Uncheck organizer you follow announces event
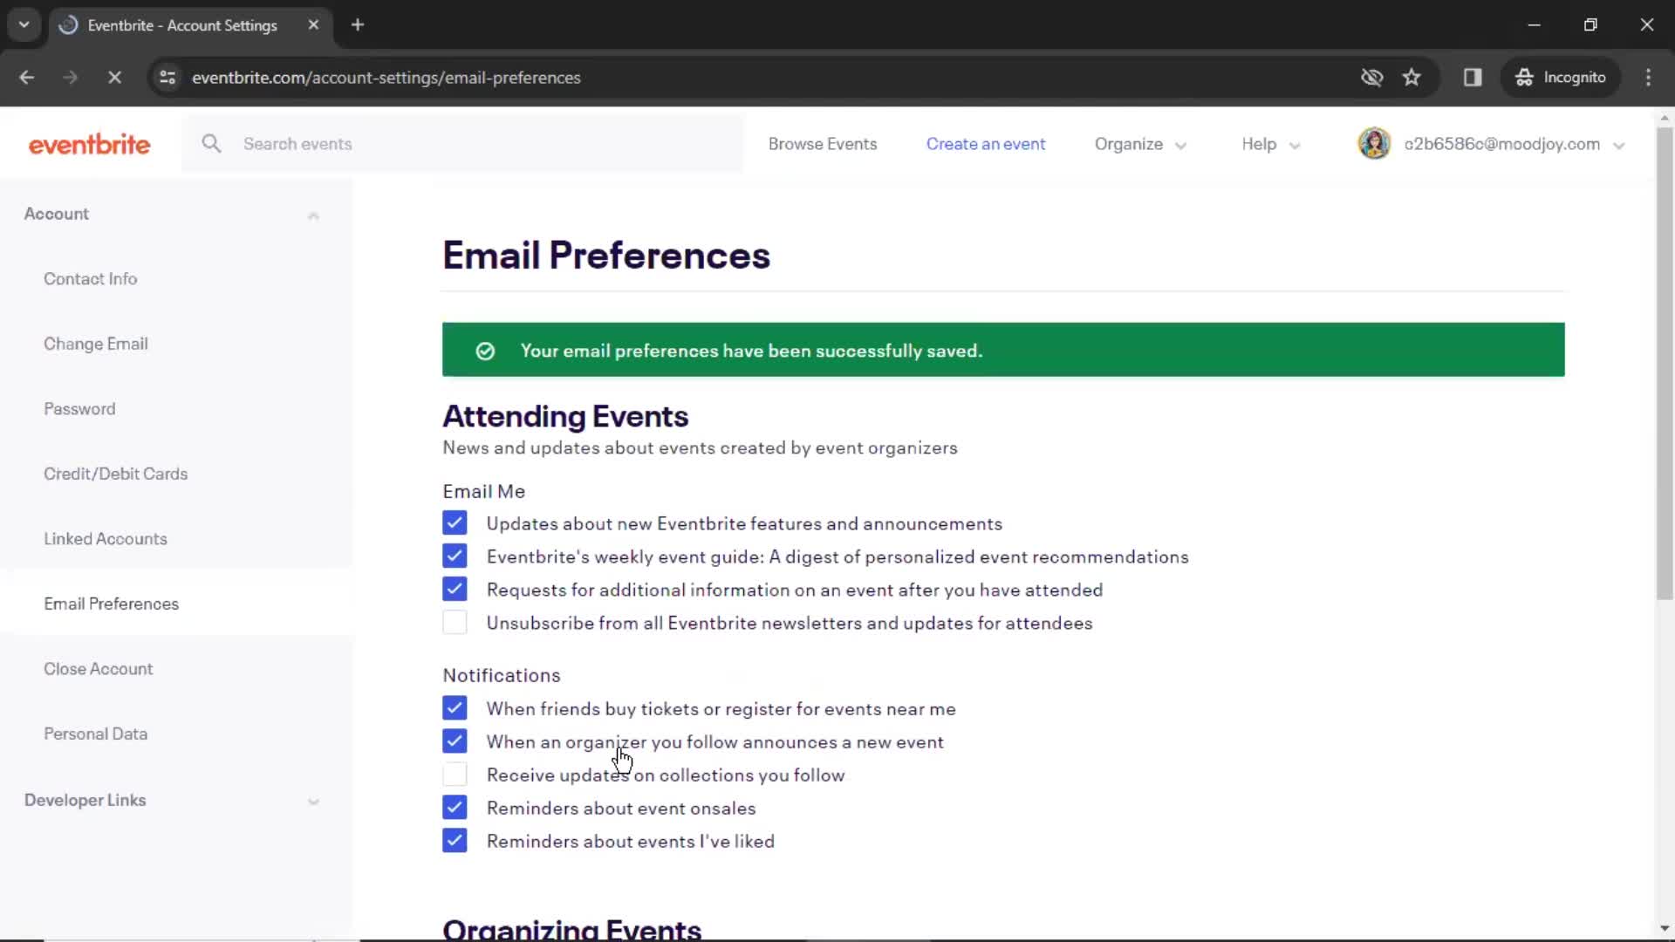Screen dimensions: 1675x942 (x=455, y=741)
